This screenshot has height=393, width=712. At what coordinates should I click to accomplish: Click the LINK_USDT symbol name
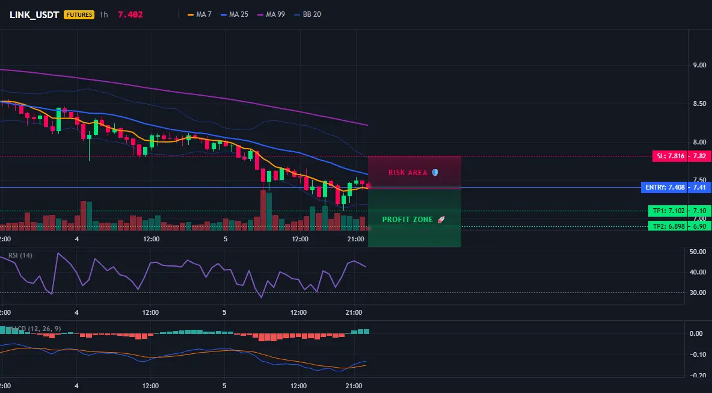pos(34,14)
